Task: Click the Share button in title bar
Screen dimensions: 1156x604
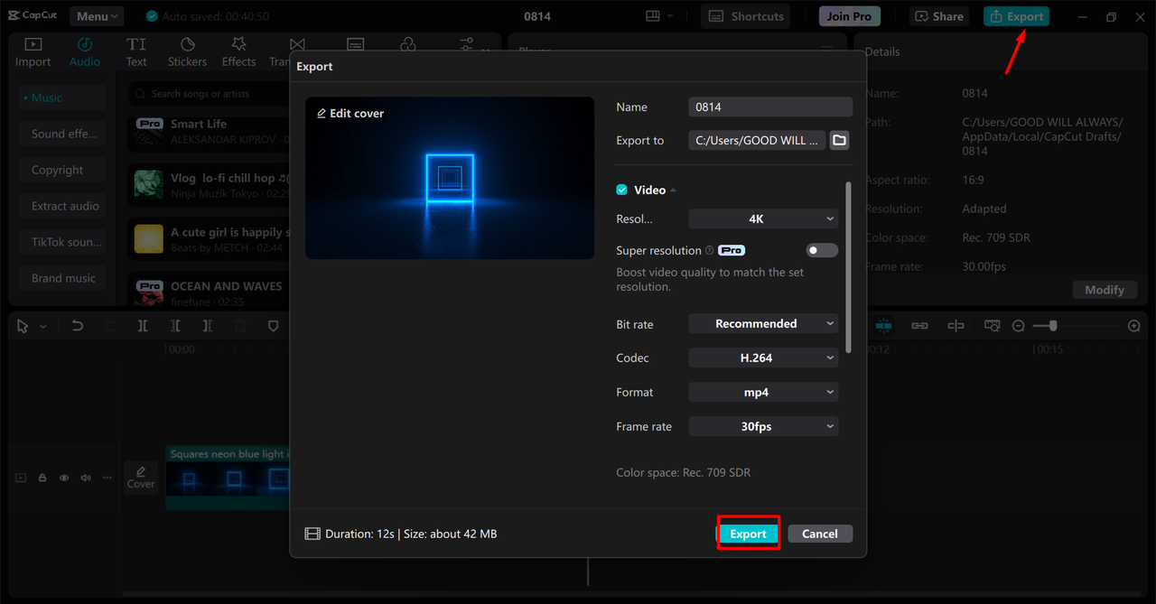Action: [x=939, y=16]
